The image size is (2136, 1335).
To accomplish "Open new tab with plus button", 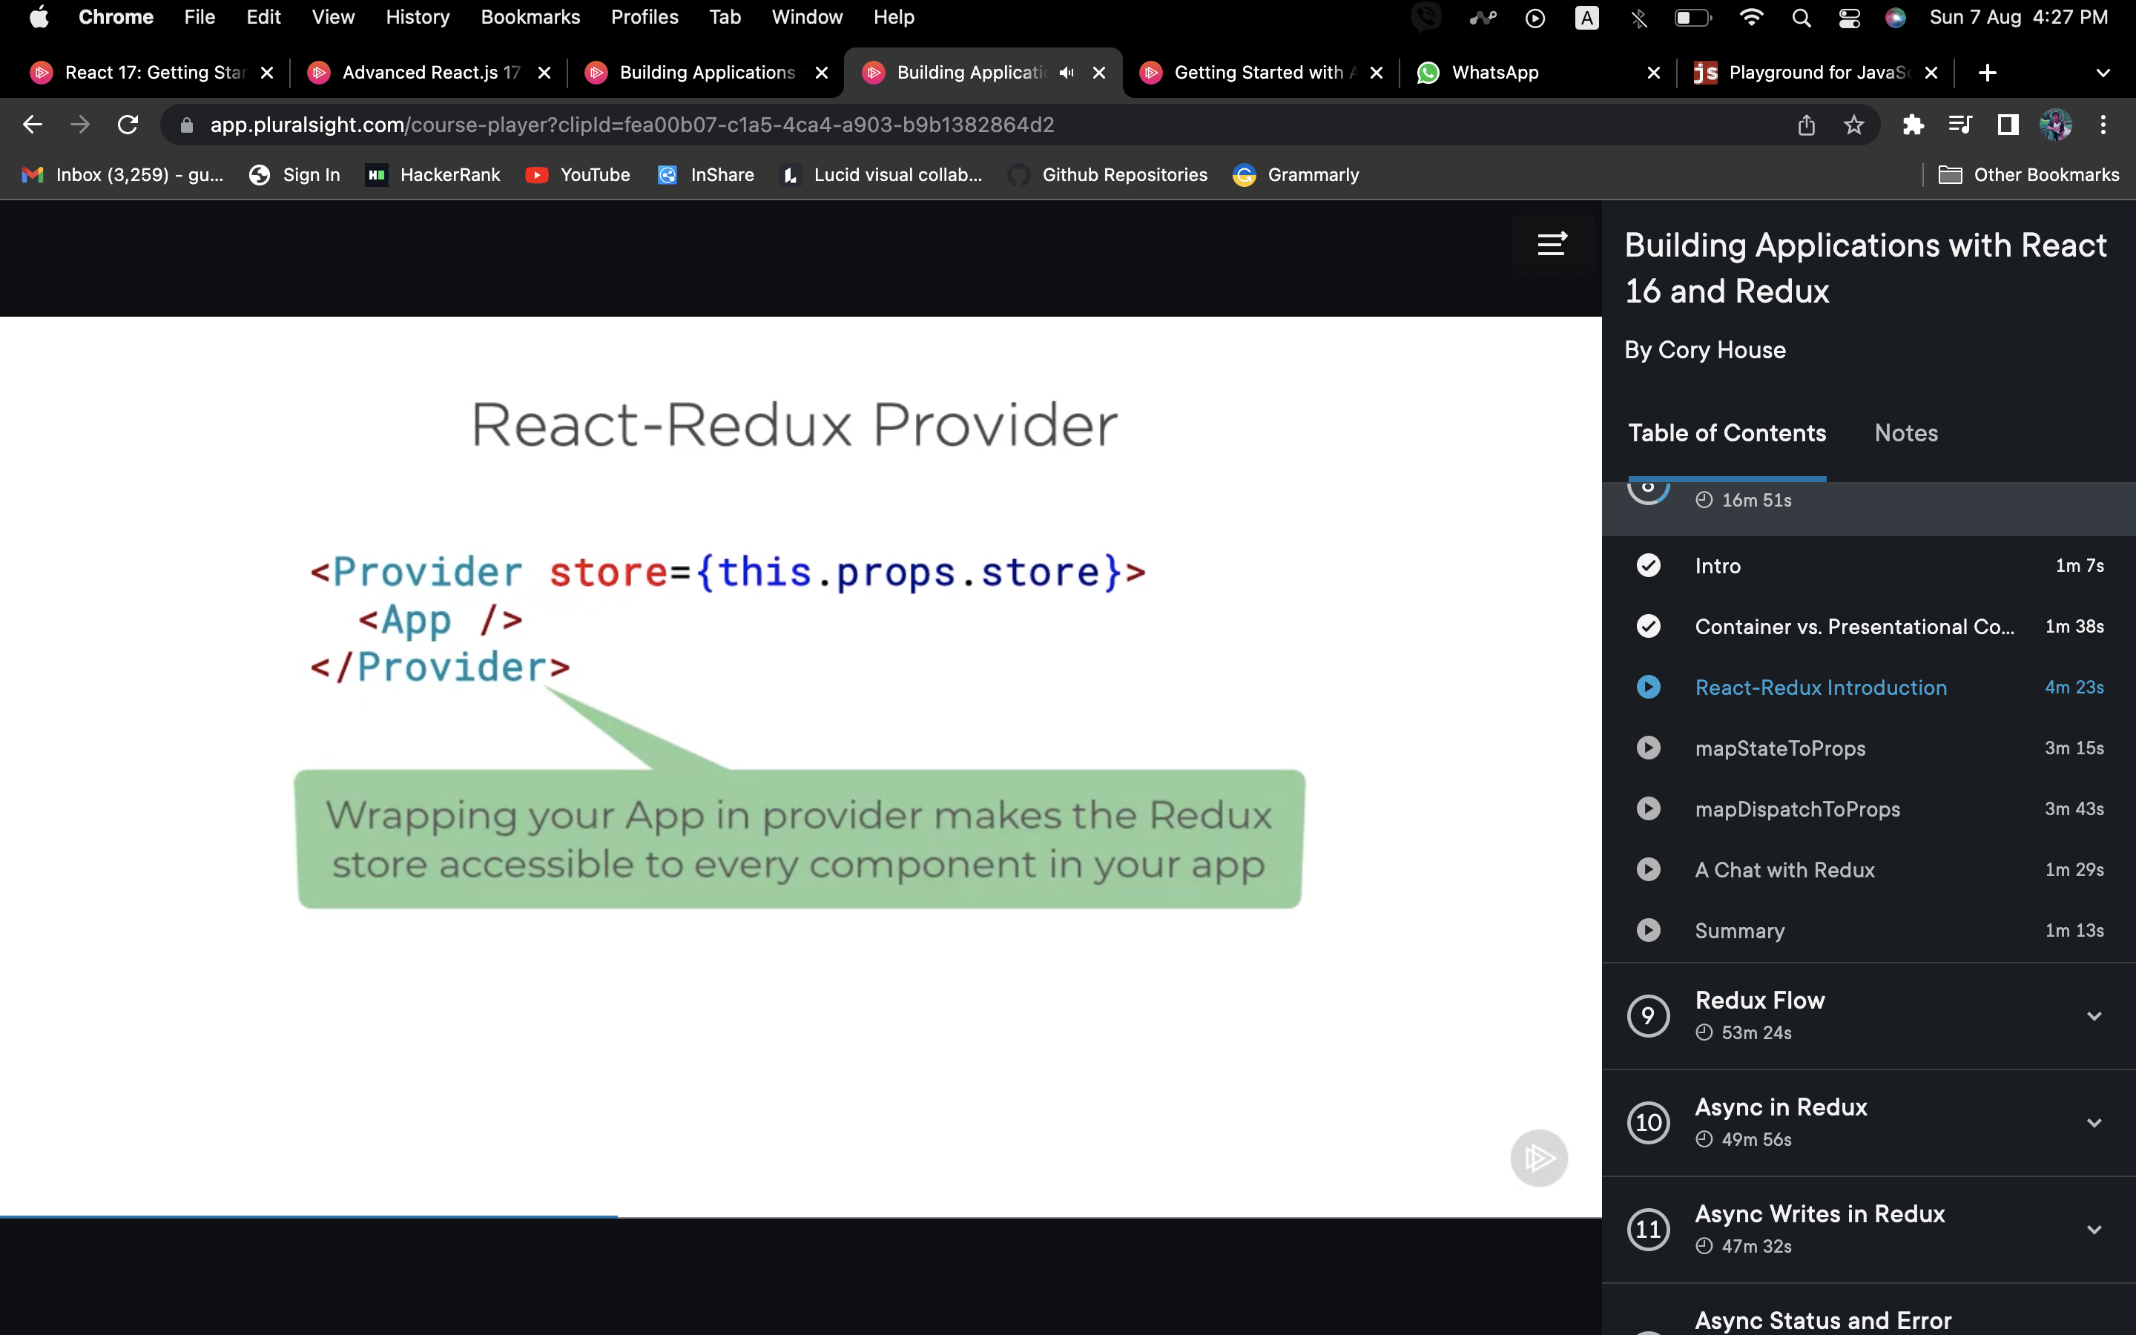I will [1988, 73].
